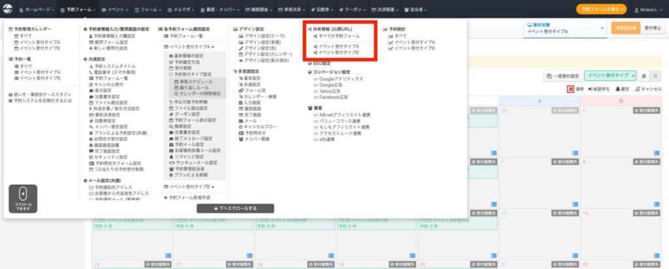Click the 確定 bell legend icon
669x269 pixels.
617,89
